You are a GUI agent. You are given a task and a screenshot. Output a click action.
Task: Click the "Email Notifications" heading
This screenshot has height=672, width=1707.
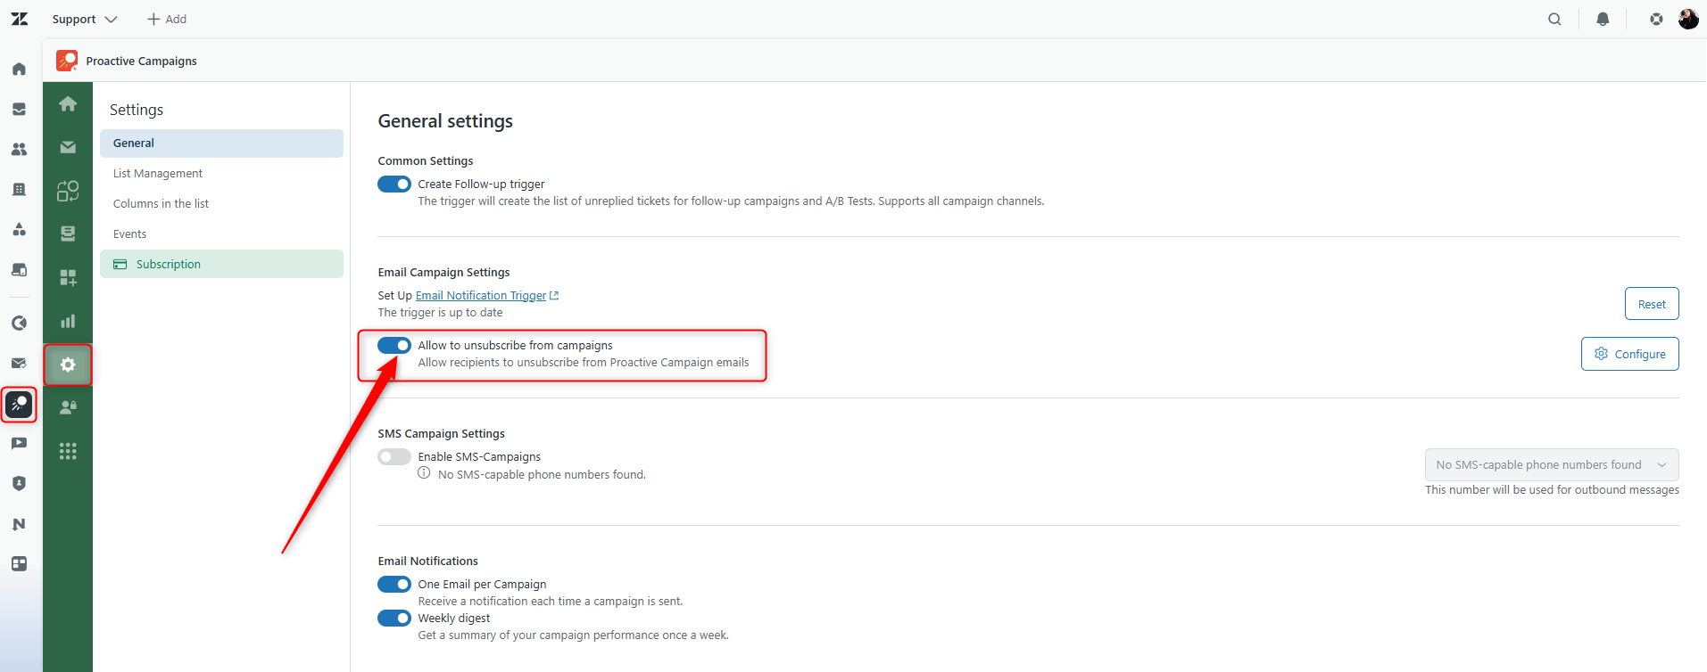[x=427, y=561]
